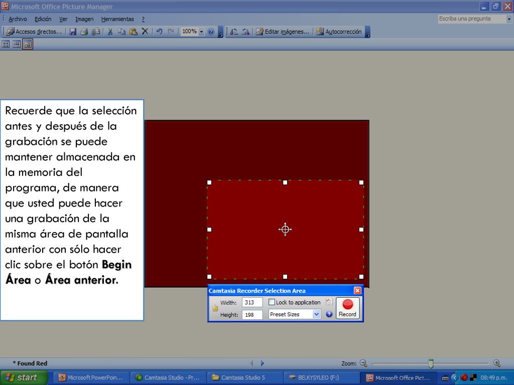Click the Delete X icon
The width and height of the screenshot is (514, 385).
tap(145, 32)
